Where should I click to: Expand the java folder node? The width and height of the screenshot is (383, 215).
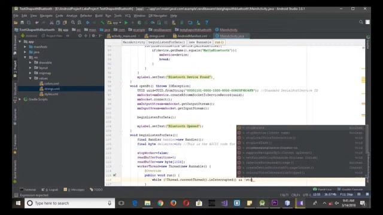click(x=25, y=52)
